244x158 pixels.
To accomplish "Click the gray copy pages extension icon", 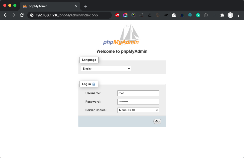I will tap(206, 15).
